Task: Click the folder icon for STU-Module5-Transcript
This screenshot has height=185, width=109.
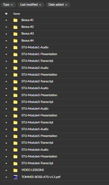Action: click(x=15, y=143)
